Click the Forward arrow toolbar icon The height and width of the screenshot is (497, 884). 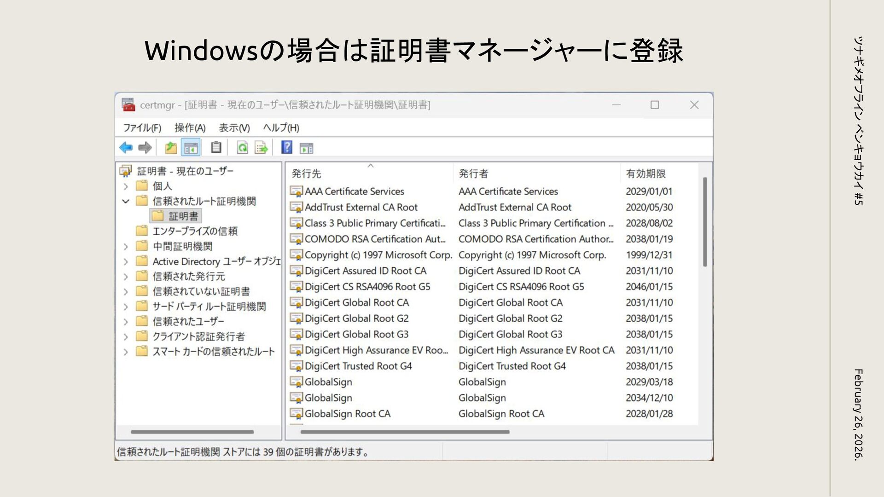pyautogui.click(x=145, y=148)
